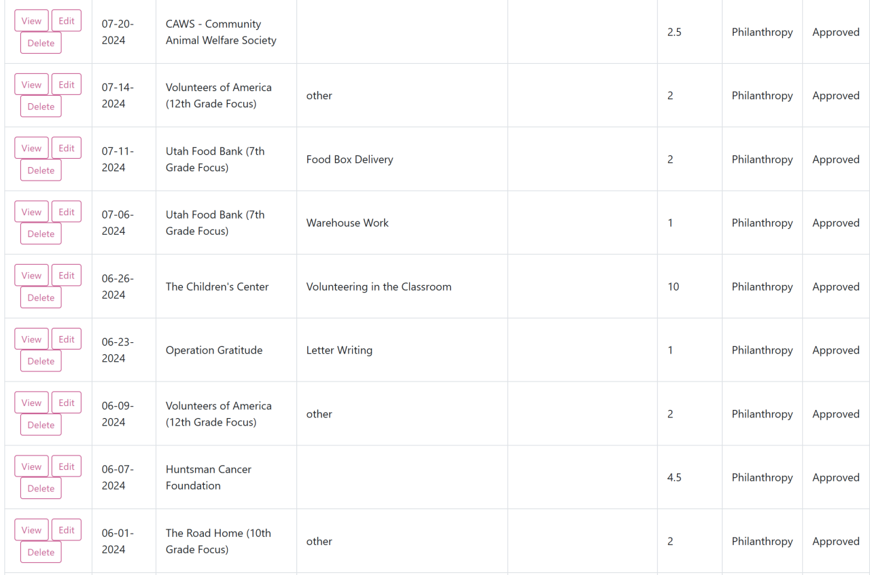Edit The Children's Center classroom entry
The height and width of the screenshot is (575, 870).
[67, 276]
